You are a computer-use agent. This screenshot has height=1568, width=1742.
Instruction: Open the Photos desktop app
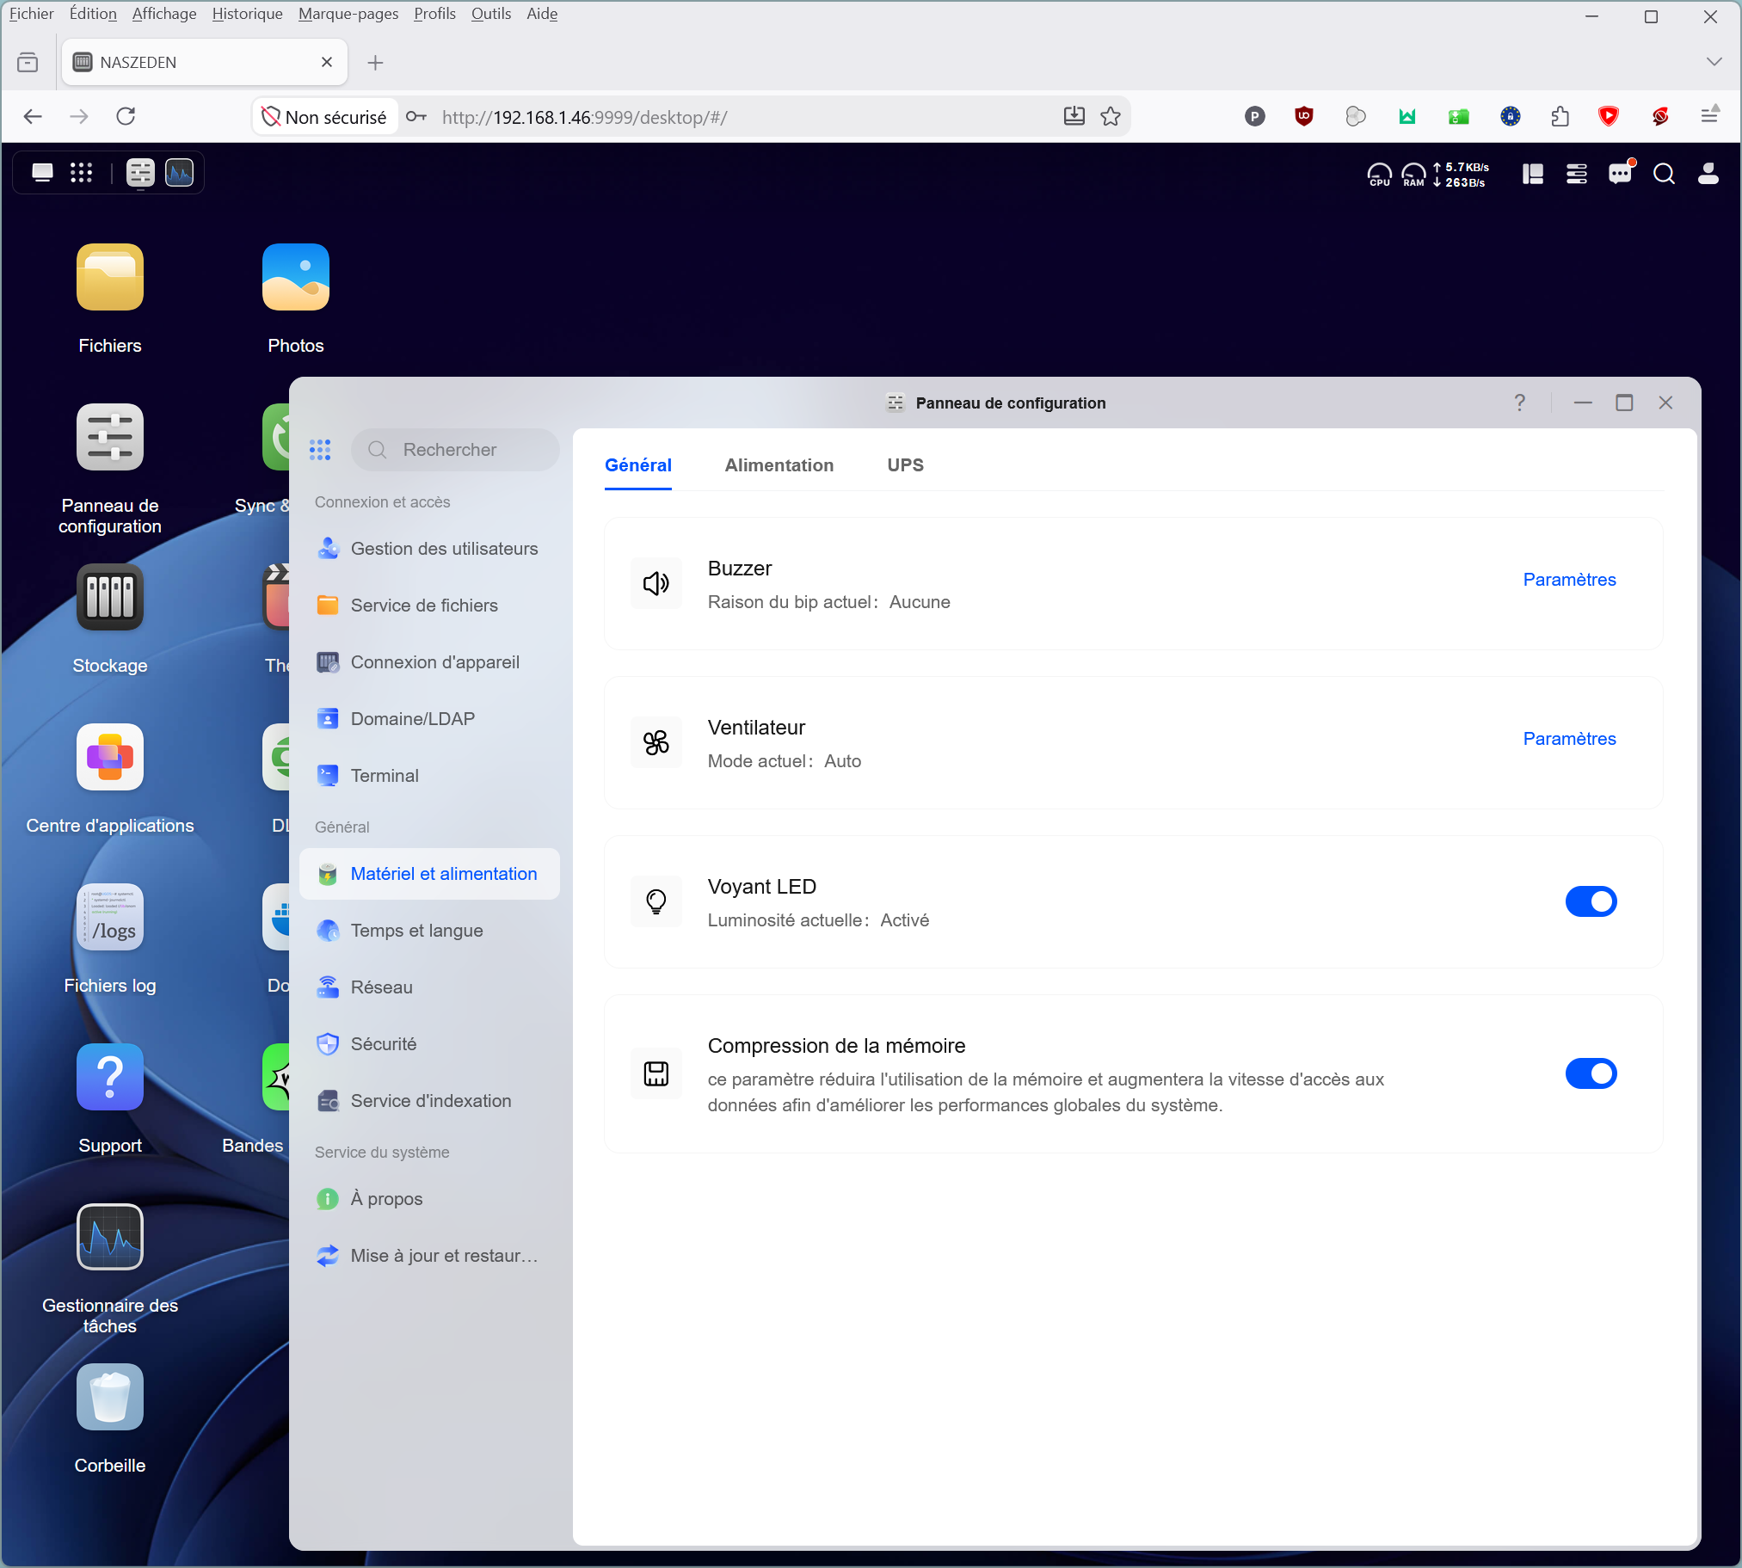click(x=296, y=278)
